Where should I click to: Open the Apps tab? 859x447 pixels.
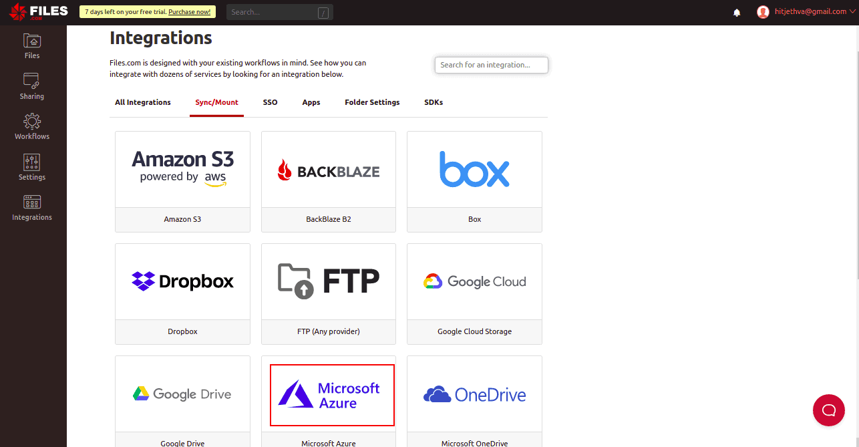(x=311, y=102)
